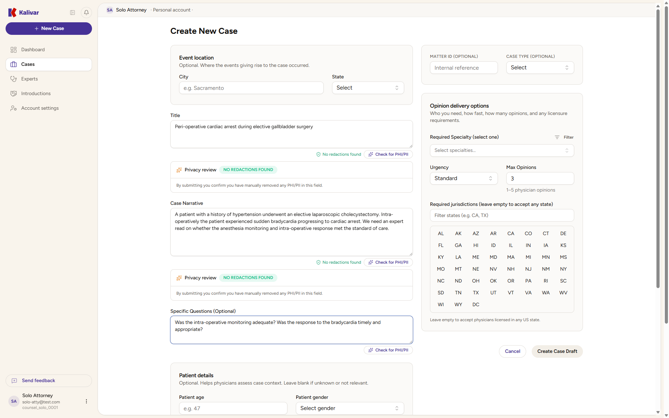Toggle the NY jurisdiction chip

(563, 269)
